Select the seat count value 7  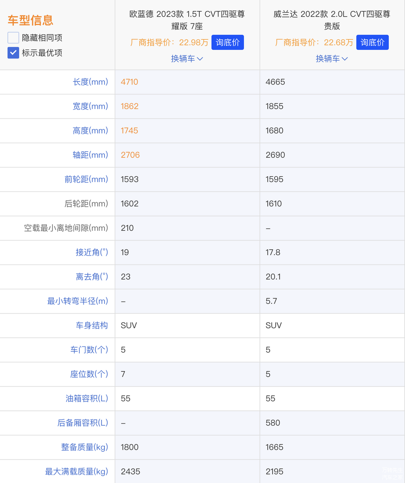pos(123,374)
